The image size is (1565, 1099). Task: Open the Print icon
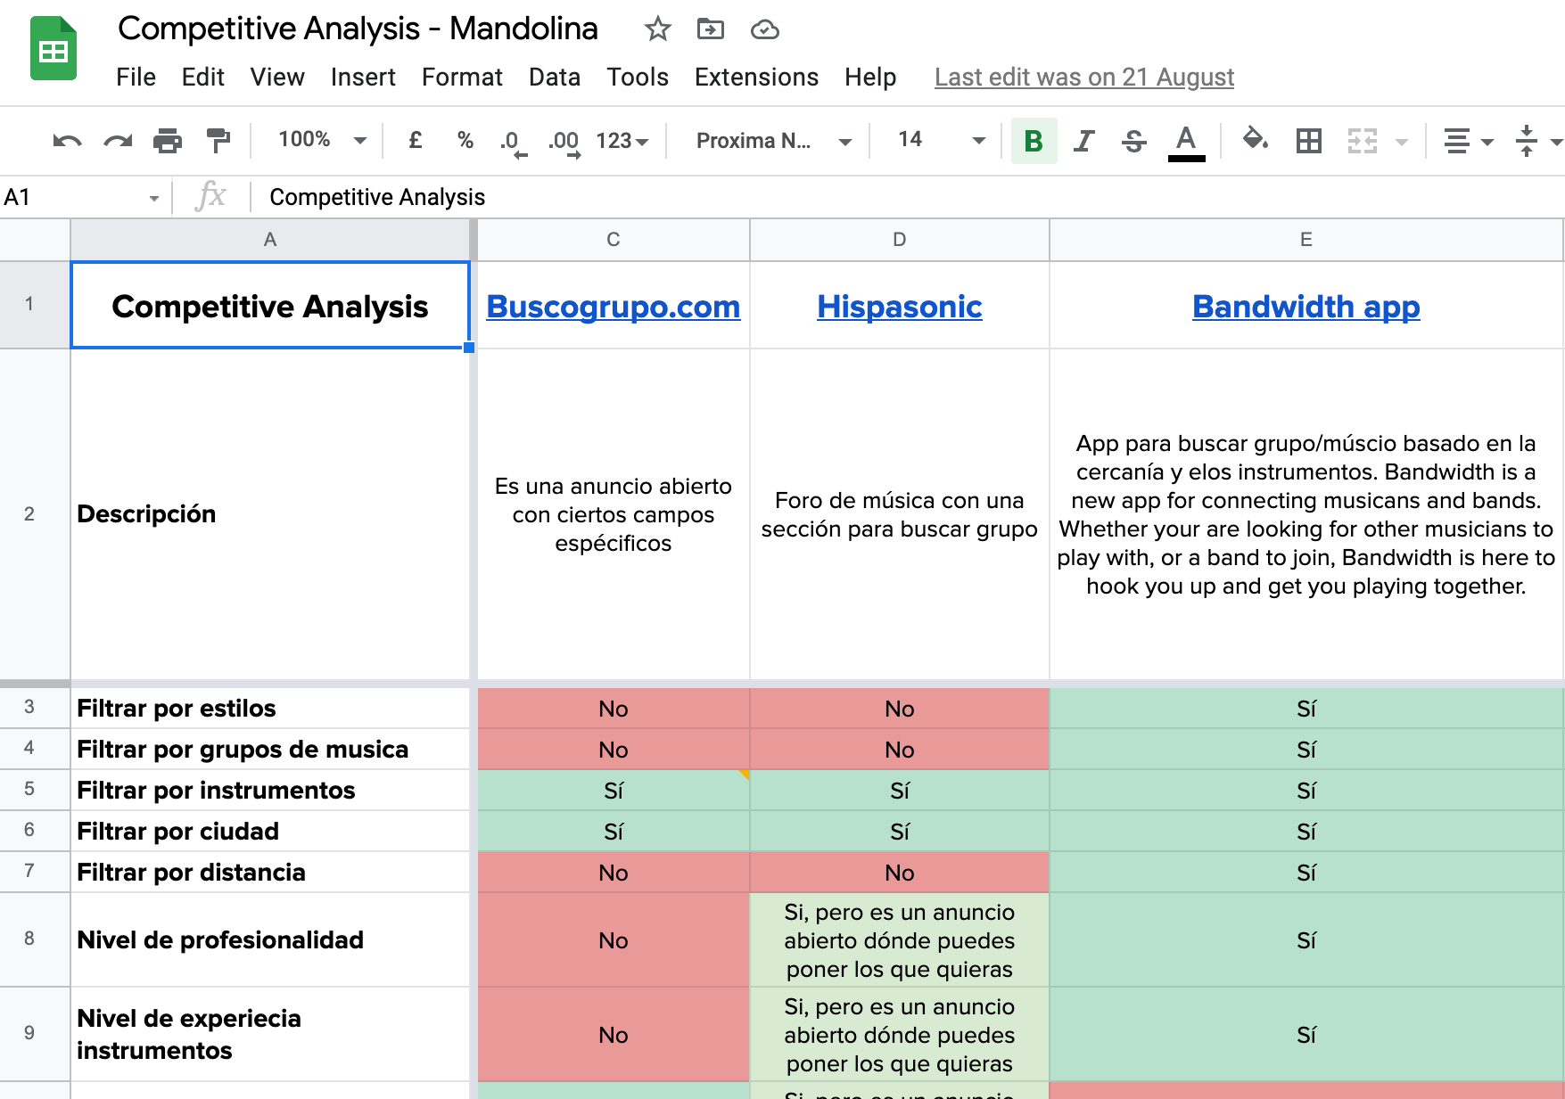click(x=168, y=140)
